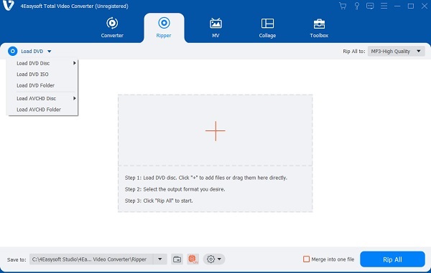The image size is (431, 273).
Task: Click Step 3 Click Rip All text
Action: (159, 201)
